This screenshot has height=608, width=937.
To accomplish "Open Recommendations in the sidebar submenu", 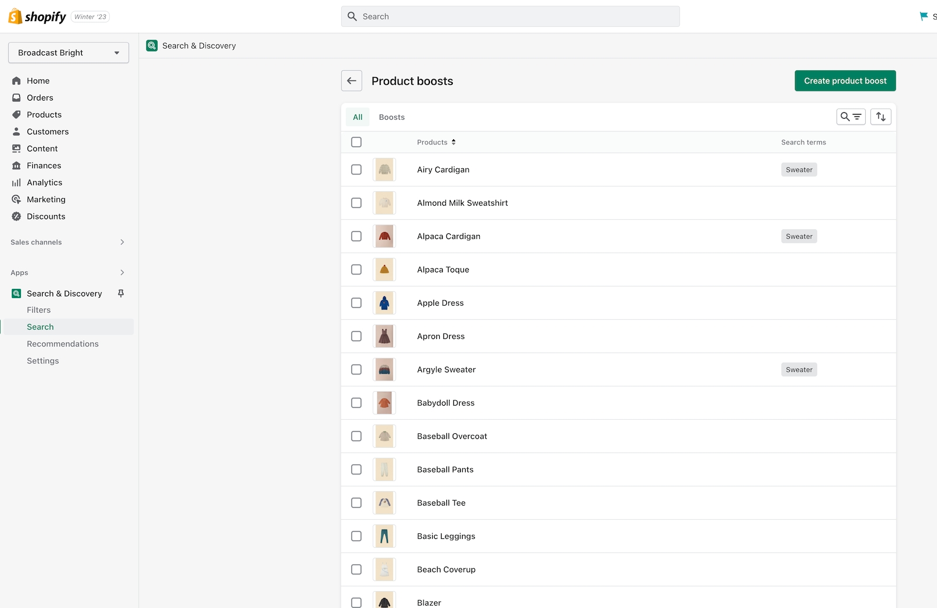I will (63, 344).
